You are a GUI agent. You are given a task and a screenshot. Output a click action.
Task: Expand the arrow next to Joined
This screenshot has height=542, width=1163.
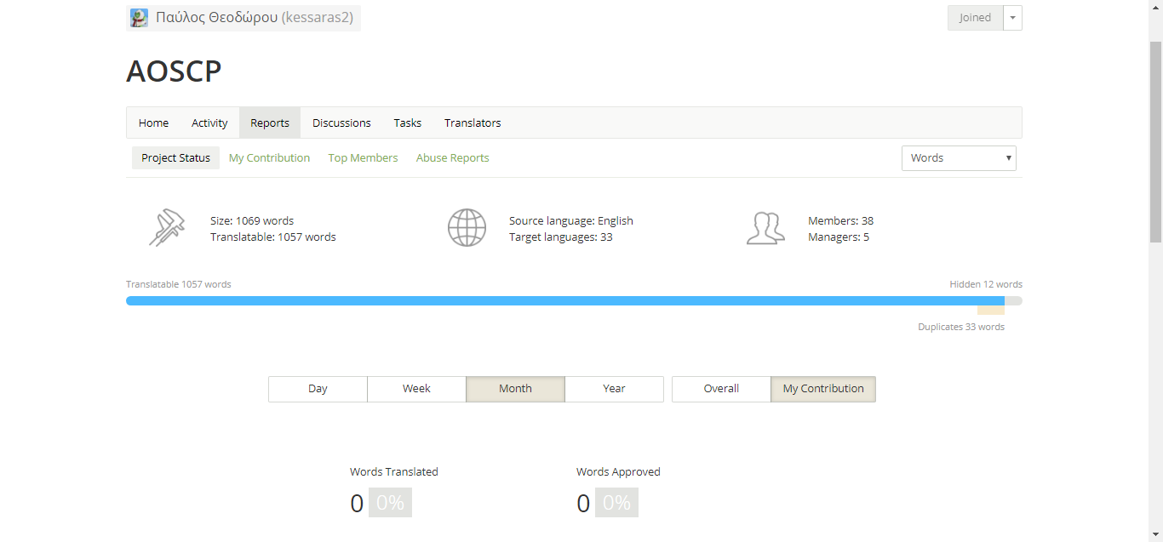pos(1012,18)
